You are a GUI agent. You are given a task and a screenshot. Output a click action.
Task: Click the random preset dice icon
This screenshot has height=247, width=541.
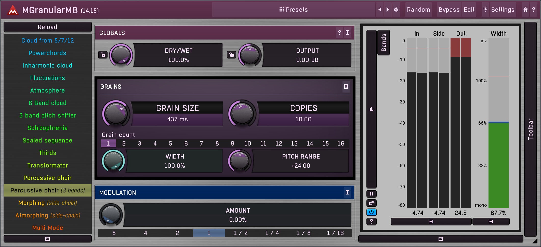pyautogui.click(x=396, y=10)
